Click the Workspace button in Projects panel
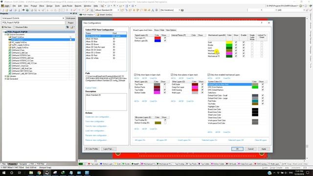Viewport: 313px width, 176px height. [x=70, y=18]
